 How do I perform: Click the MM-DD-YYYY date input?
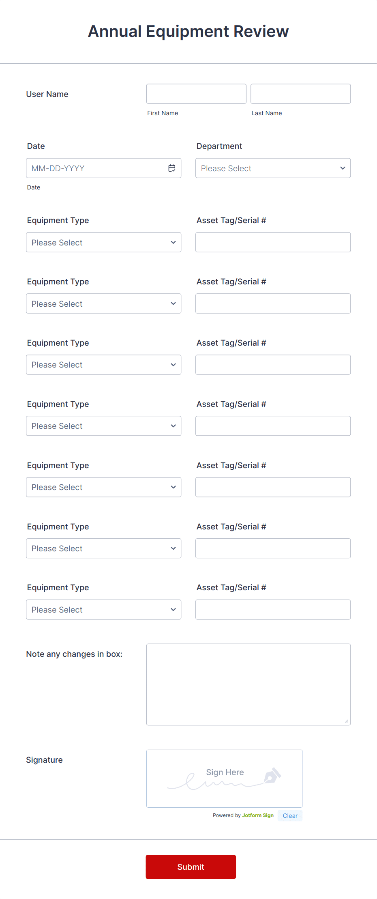tap(93, 168)
